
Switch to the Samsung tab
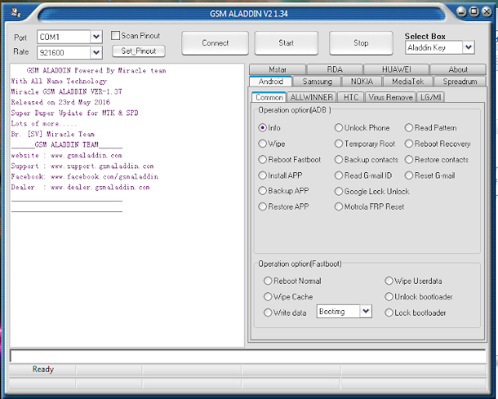pos(317,82)
